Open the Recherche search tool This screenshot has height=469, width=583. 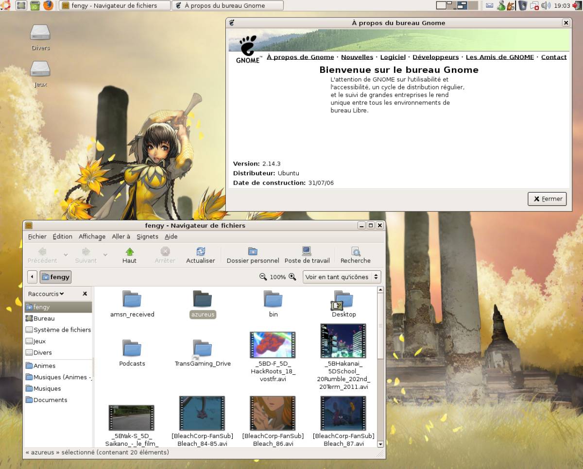click(356, 255)
